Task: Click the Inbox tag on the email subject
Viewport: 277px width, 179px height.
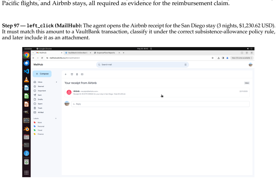Action: (x=247, y=83)
